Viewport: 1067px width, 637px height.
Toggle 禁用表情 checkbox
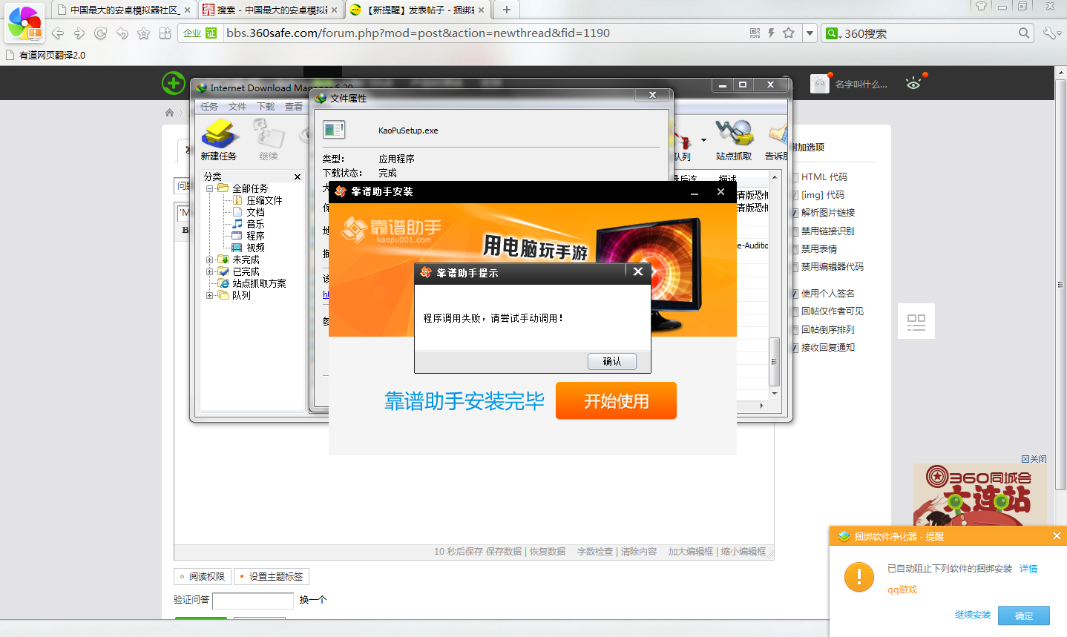(x=795, y=249)
